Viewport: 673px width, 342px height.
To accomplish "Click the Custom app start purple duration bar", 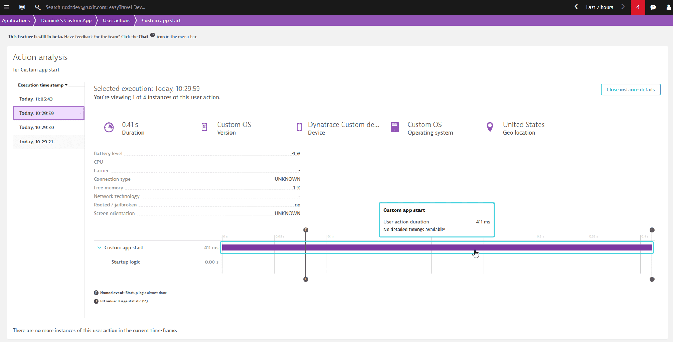I will 437,247.
